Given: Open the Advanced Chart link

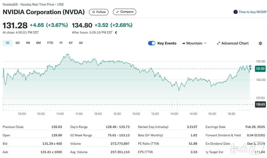Looking at the screenshot, I should (235, 43).
